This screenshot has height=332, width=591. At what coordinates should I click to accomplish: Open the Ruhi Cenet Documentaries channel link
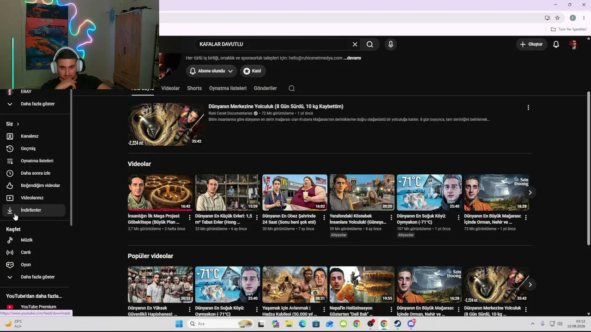point(231,113)
